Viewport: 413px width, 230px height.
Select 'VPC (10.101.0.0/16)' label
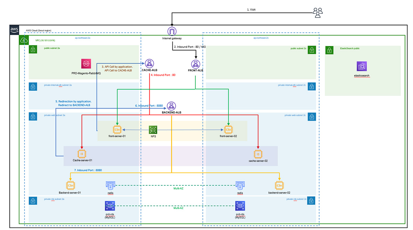point(45,41)
